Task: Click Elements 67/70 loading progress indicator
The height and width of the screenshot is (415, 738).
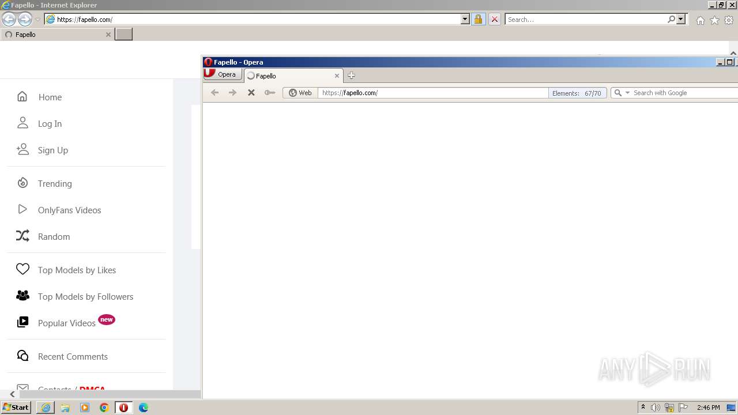Action: 577,93
